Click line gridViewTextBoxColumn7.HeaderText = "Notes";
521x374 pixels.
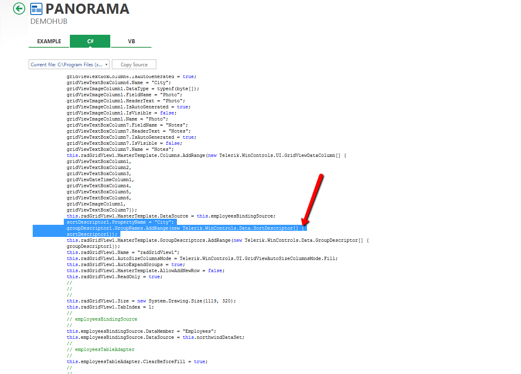point(129,131)
